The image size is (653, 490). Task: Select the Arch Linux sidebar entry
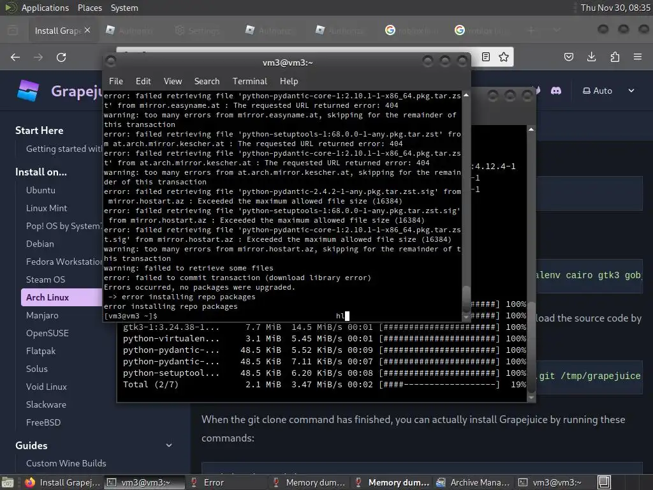coord(62,297)
